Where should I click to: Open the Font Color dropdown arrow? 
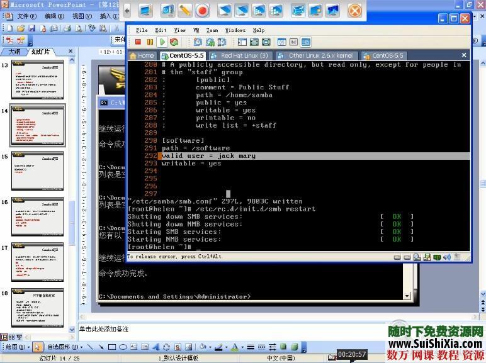242,347
